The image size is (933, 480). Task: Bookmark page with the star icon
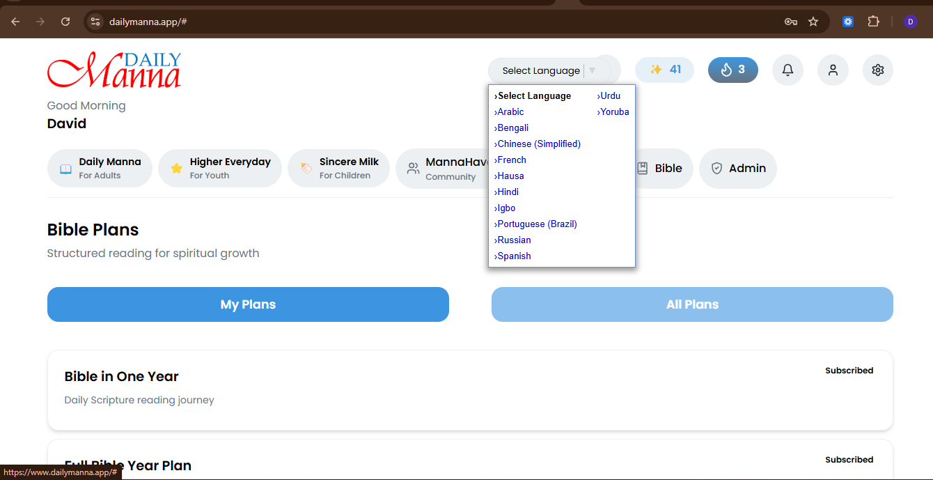[813, 22]
